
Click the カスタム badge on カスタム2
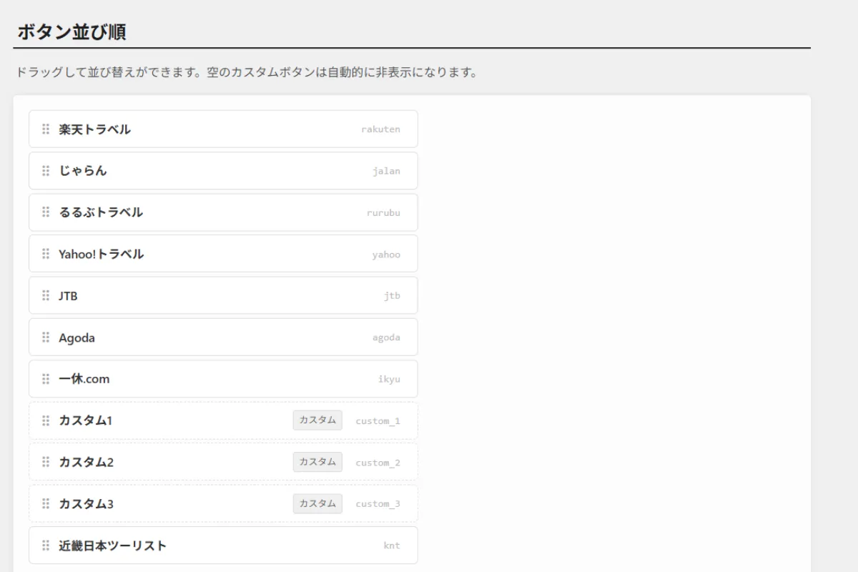[317, 462]
